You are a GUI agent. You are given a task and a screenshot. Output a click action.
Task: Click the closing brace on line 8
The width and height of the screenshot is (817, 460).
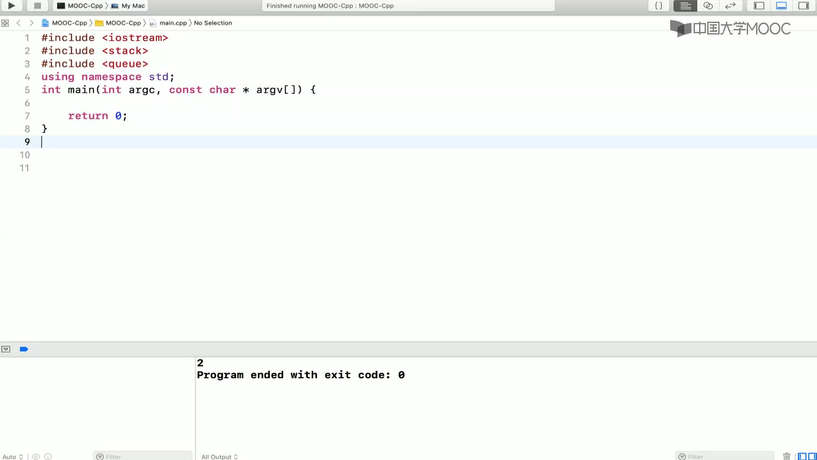(44, 129)
